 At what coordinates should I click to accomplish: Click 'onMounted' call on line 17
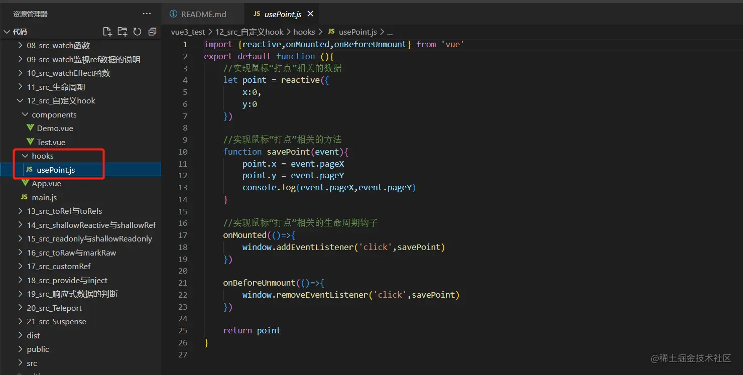pos(244,235)
